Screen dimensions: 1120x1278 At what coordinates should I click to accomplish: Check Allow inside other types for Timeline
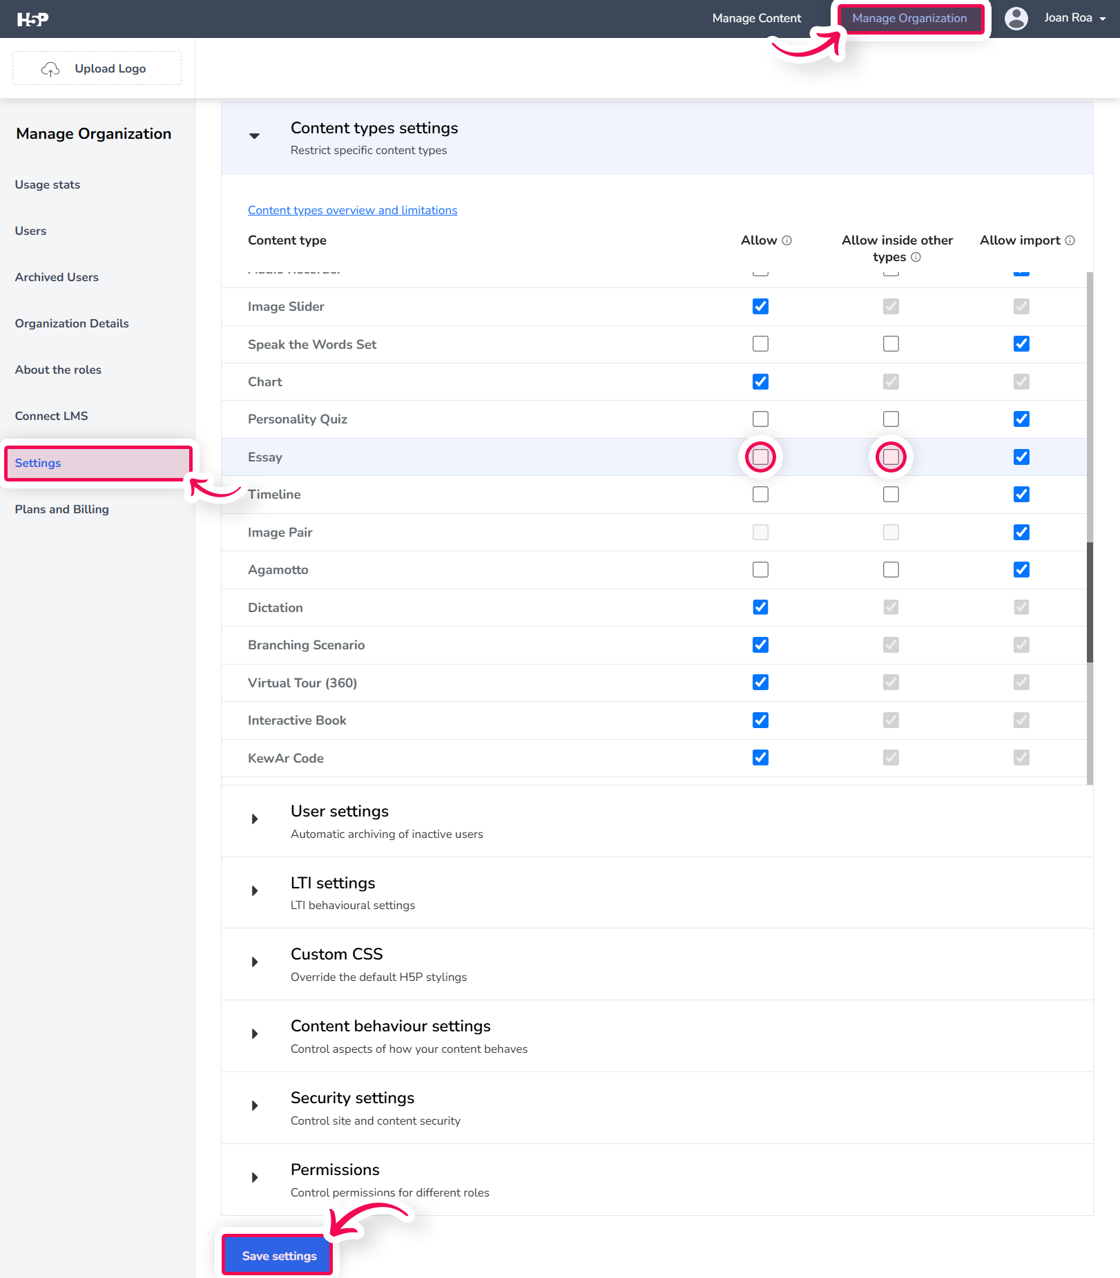point(891,495)
